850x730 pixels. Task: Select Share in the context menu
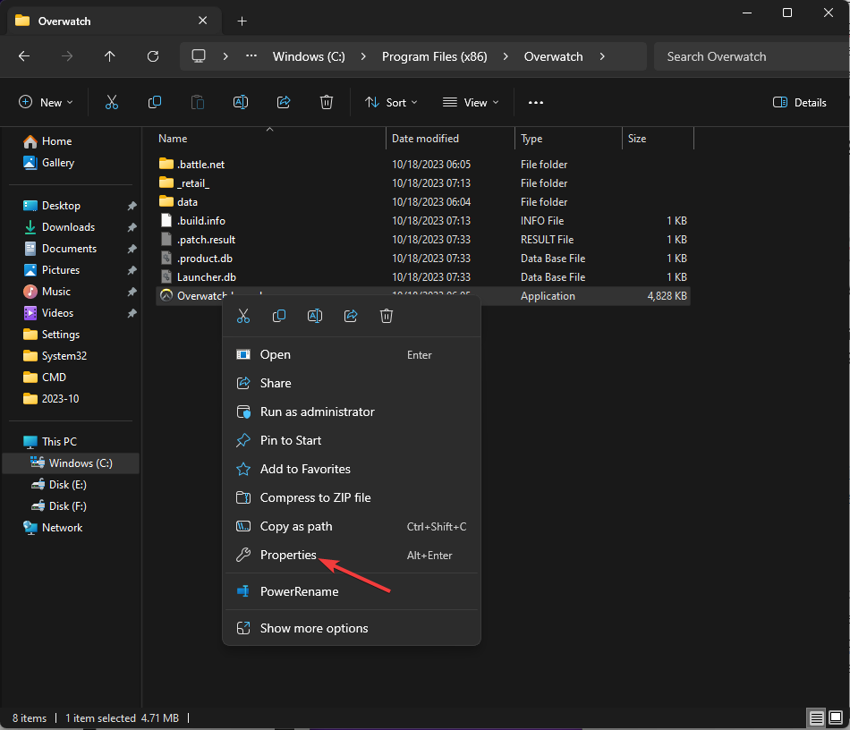pos(352,383)
